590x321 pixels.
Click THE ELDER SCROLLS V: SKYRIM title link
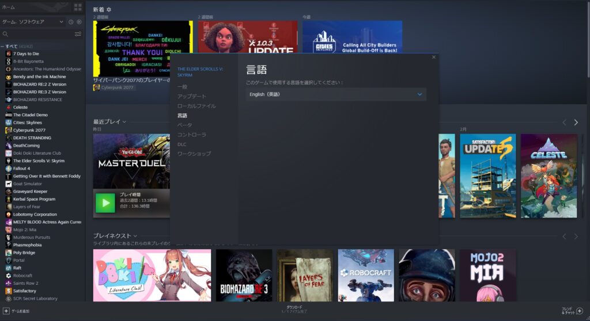click(x=200, y=72)
